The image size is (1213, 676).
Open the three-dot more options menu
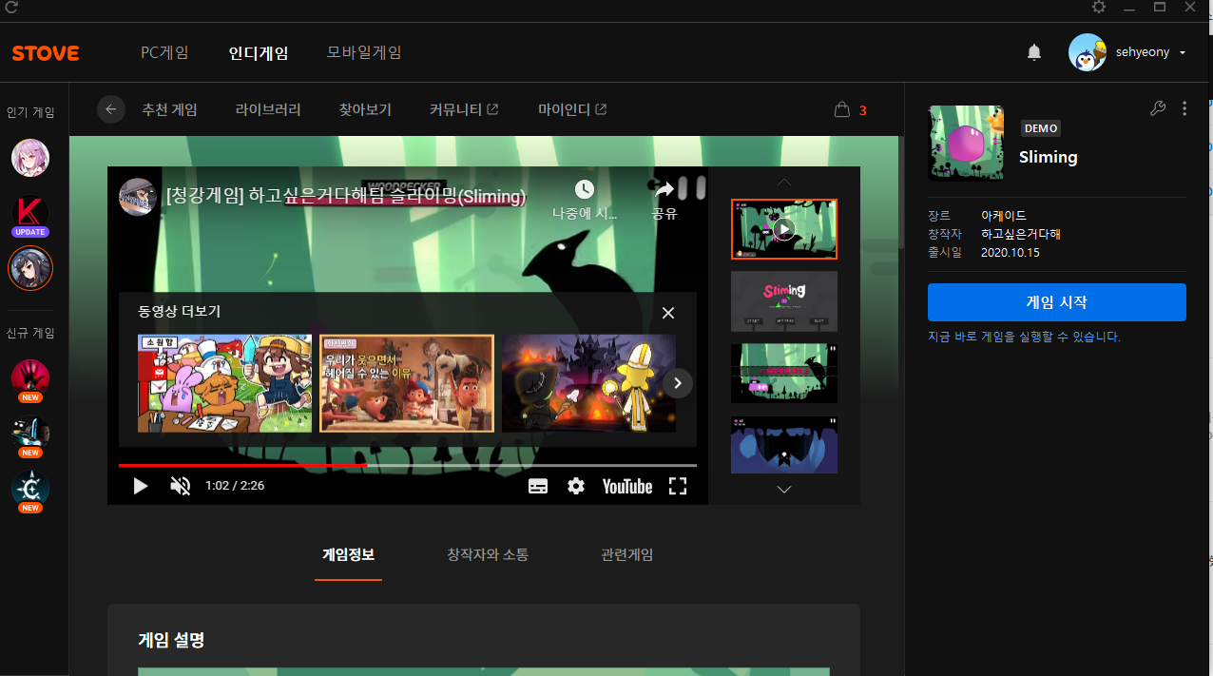coord(1184,108)
